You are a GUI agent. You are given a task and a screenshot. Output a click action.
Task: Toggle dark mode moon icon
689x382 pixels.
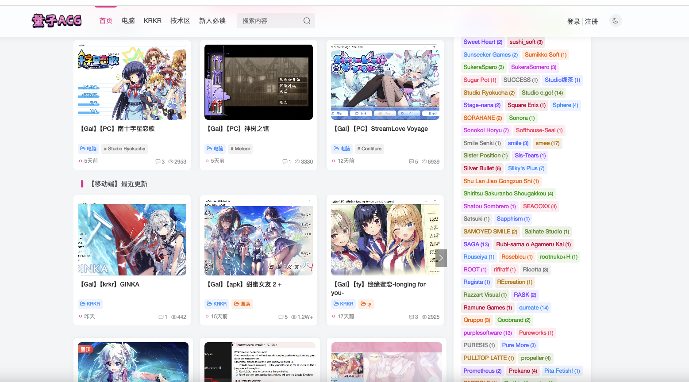[615, 21]
